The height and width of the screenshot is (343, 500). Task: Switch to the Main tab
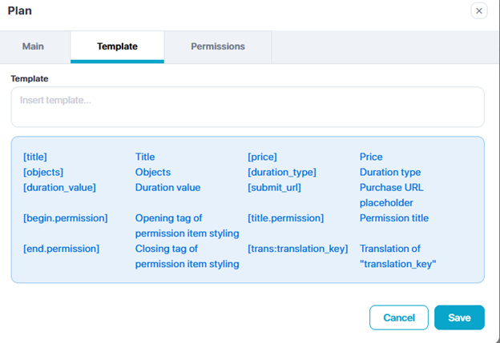[x=33, y=46]
